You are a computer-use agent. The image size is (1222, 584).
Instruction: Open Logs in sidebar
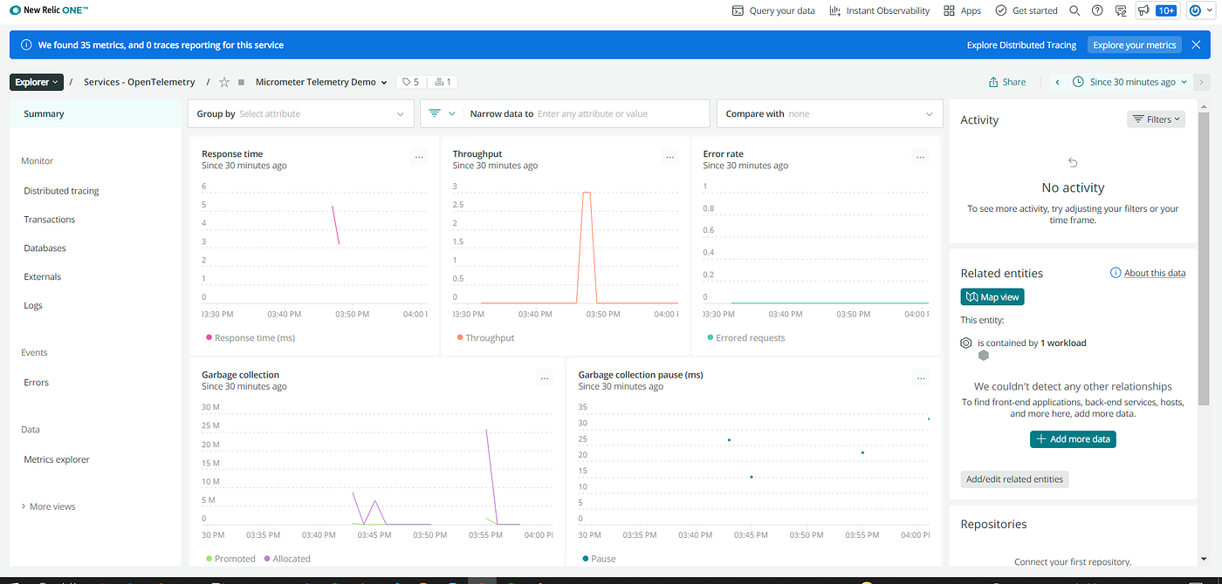coord(33,306)
